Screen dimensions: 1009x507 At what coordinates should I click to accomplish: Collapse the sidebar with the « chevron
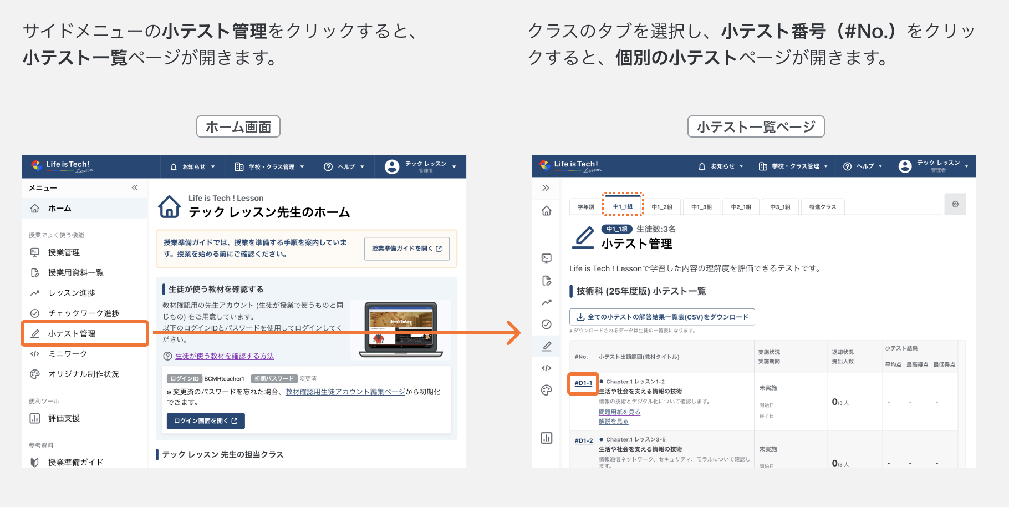pyautogui.click(x=134, y=188)
